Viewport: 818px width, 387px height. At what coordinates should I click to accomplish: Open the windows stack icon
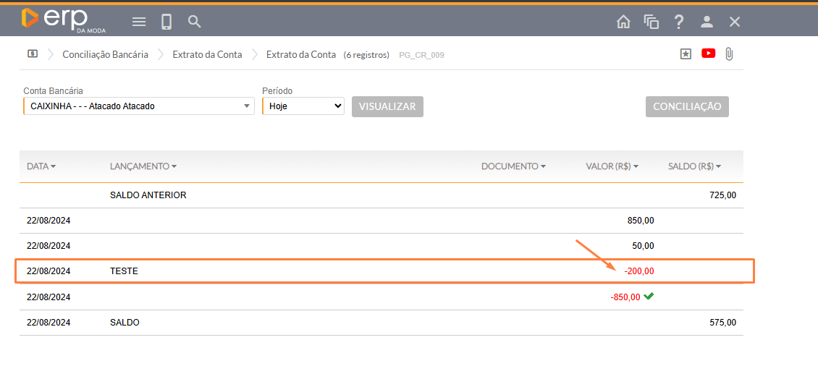point(652,22)
